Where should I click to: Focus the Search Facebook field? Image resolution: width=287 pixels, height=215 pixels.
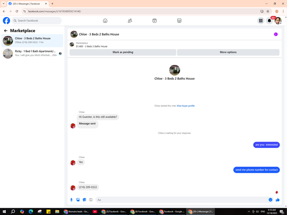pos(37,21)
